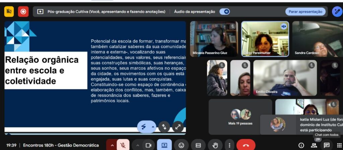
Task: Open chat with everyone
Action: (x=326, y=145)
